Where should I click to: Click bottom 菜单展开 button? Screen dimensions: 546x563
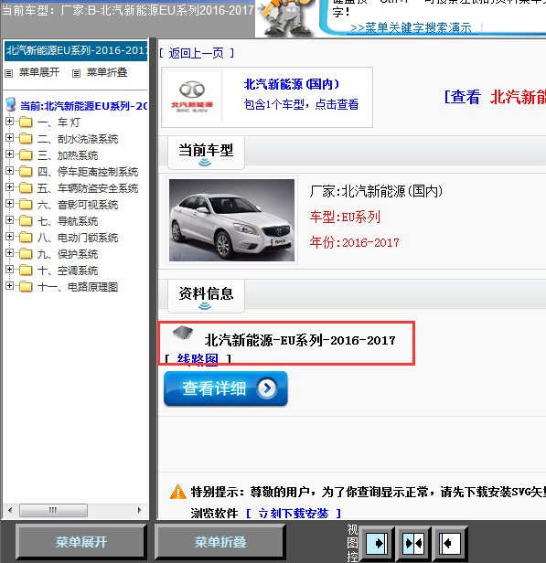click(x=81, y=542)
